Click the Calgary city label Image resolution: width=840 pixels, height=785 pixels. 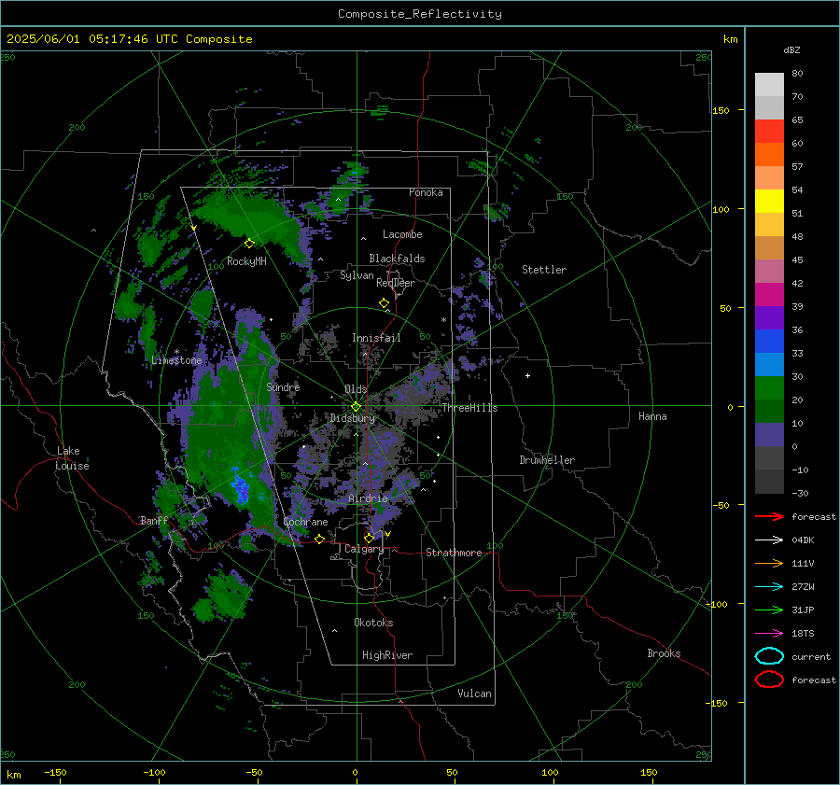(364, 549)
